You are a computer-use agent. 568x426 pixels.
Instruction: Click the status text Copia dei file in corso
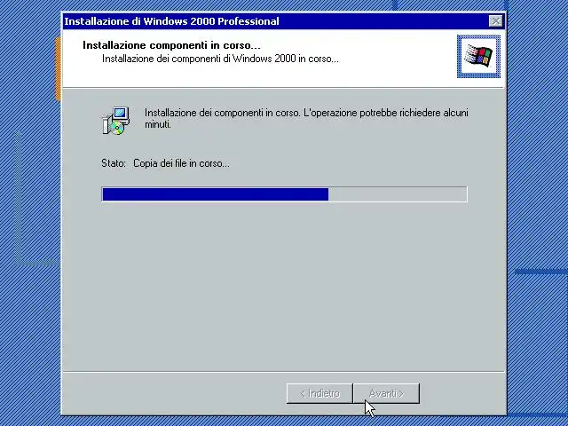click(x=181, y=163)
